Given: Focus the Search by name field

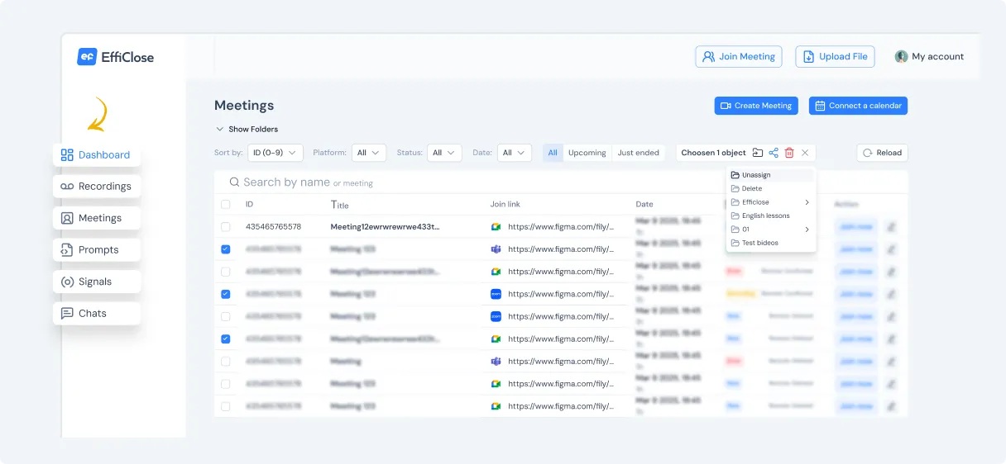Looking at the screenshot, I should (560, 182).
